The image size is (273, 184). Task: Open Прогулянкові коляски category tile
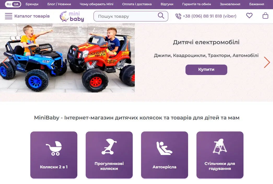click(x=109, y=155)
